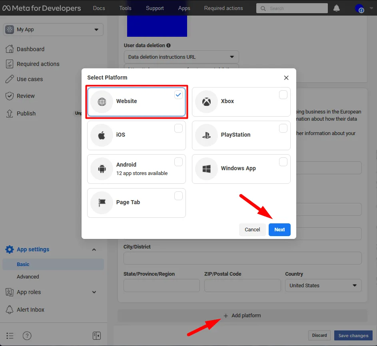The image size is (377, 346).
Task: Click the Next button in Select Platform dialog
Action: [279, 230]
